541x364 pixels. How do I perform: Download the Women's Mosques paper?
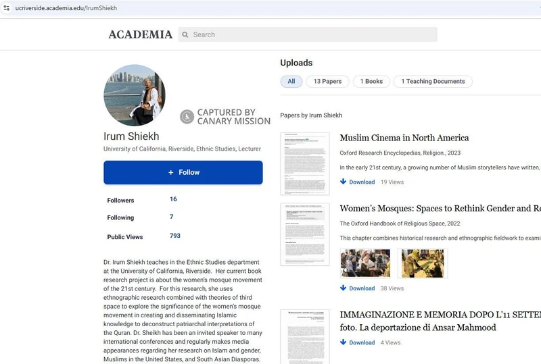[362, 288]
